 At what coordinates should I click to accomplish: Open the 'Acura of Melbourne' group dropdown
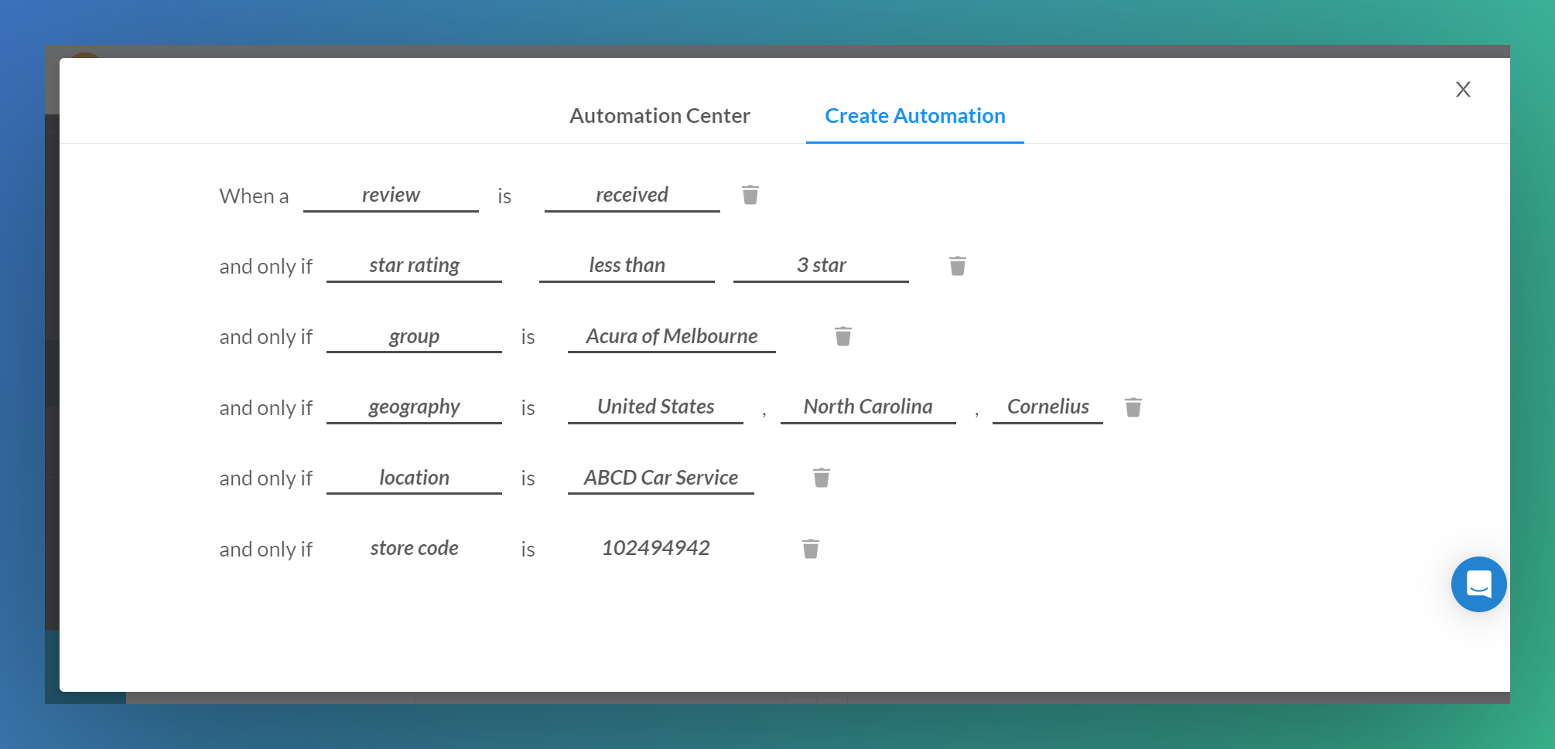tap(672, 337)
